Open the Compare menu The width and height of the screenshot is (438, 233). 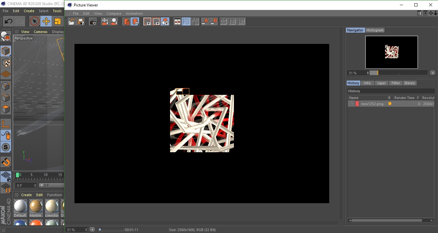tap(114, 13)
